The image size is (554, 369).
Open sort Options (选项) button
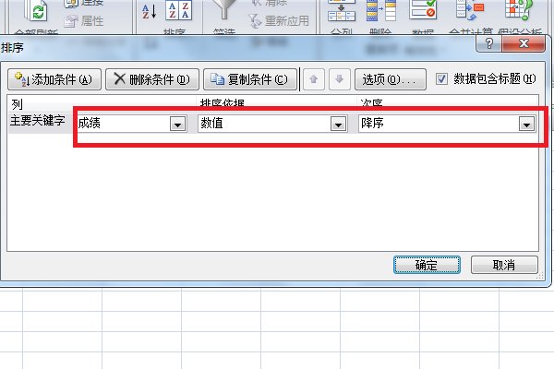[x=391, y=79]
